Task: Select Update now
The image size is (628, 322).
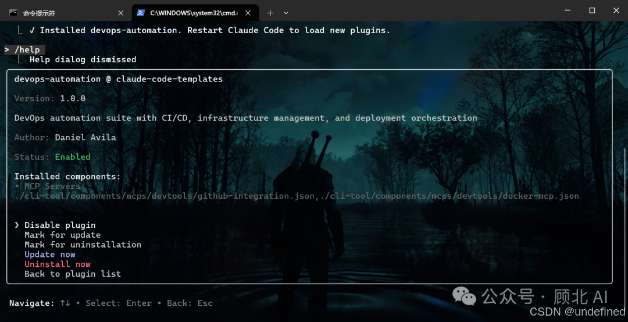Action: 49,255
